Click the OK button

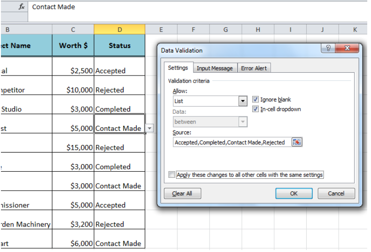[294, 193]
